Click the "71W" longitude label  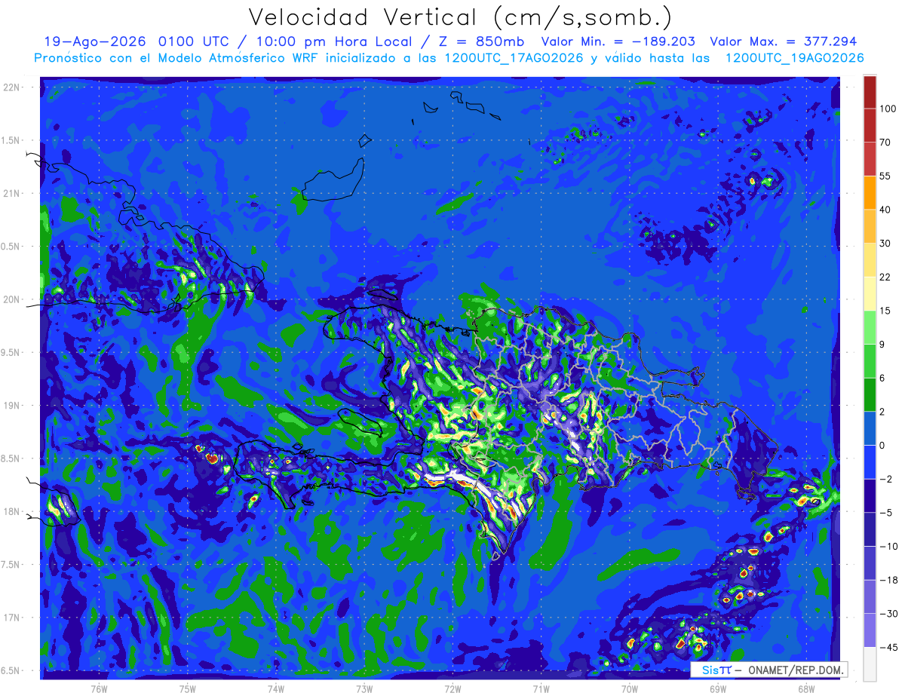click(x=541, y=688)
